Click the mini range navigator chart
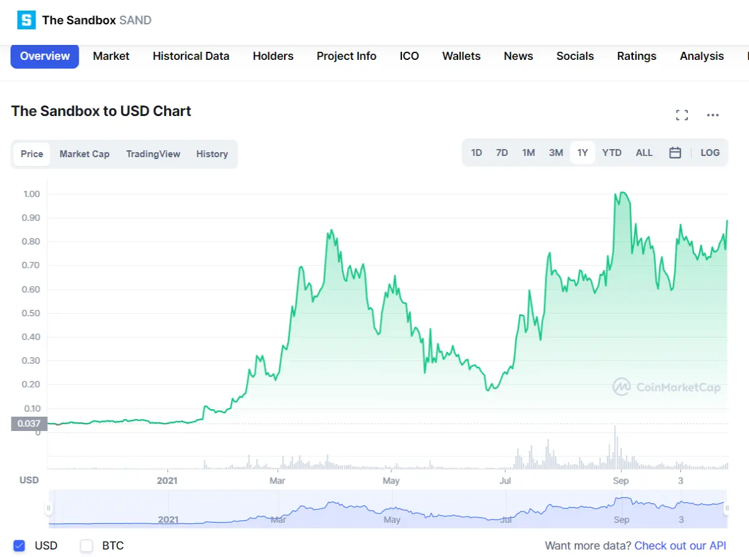Viewport: 749px width, 557px height. [x=387, y=509]
